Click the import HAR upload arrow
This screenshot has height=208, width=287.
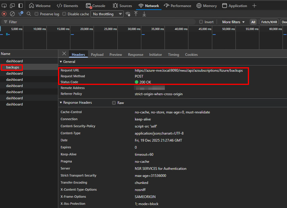[136, 14]
